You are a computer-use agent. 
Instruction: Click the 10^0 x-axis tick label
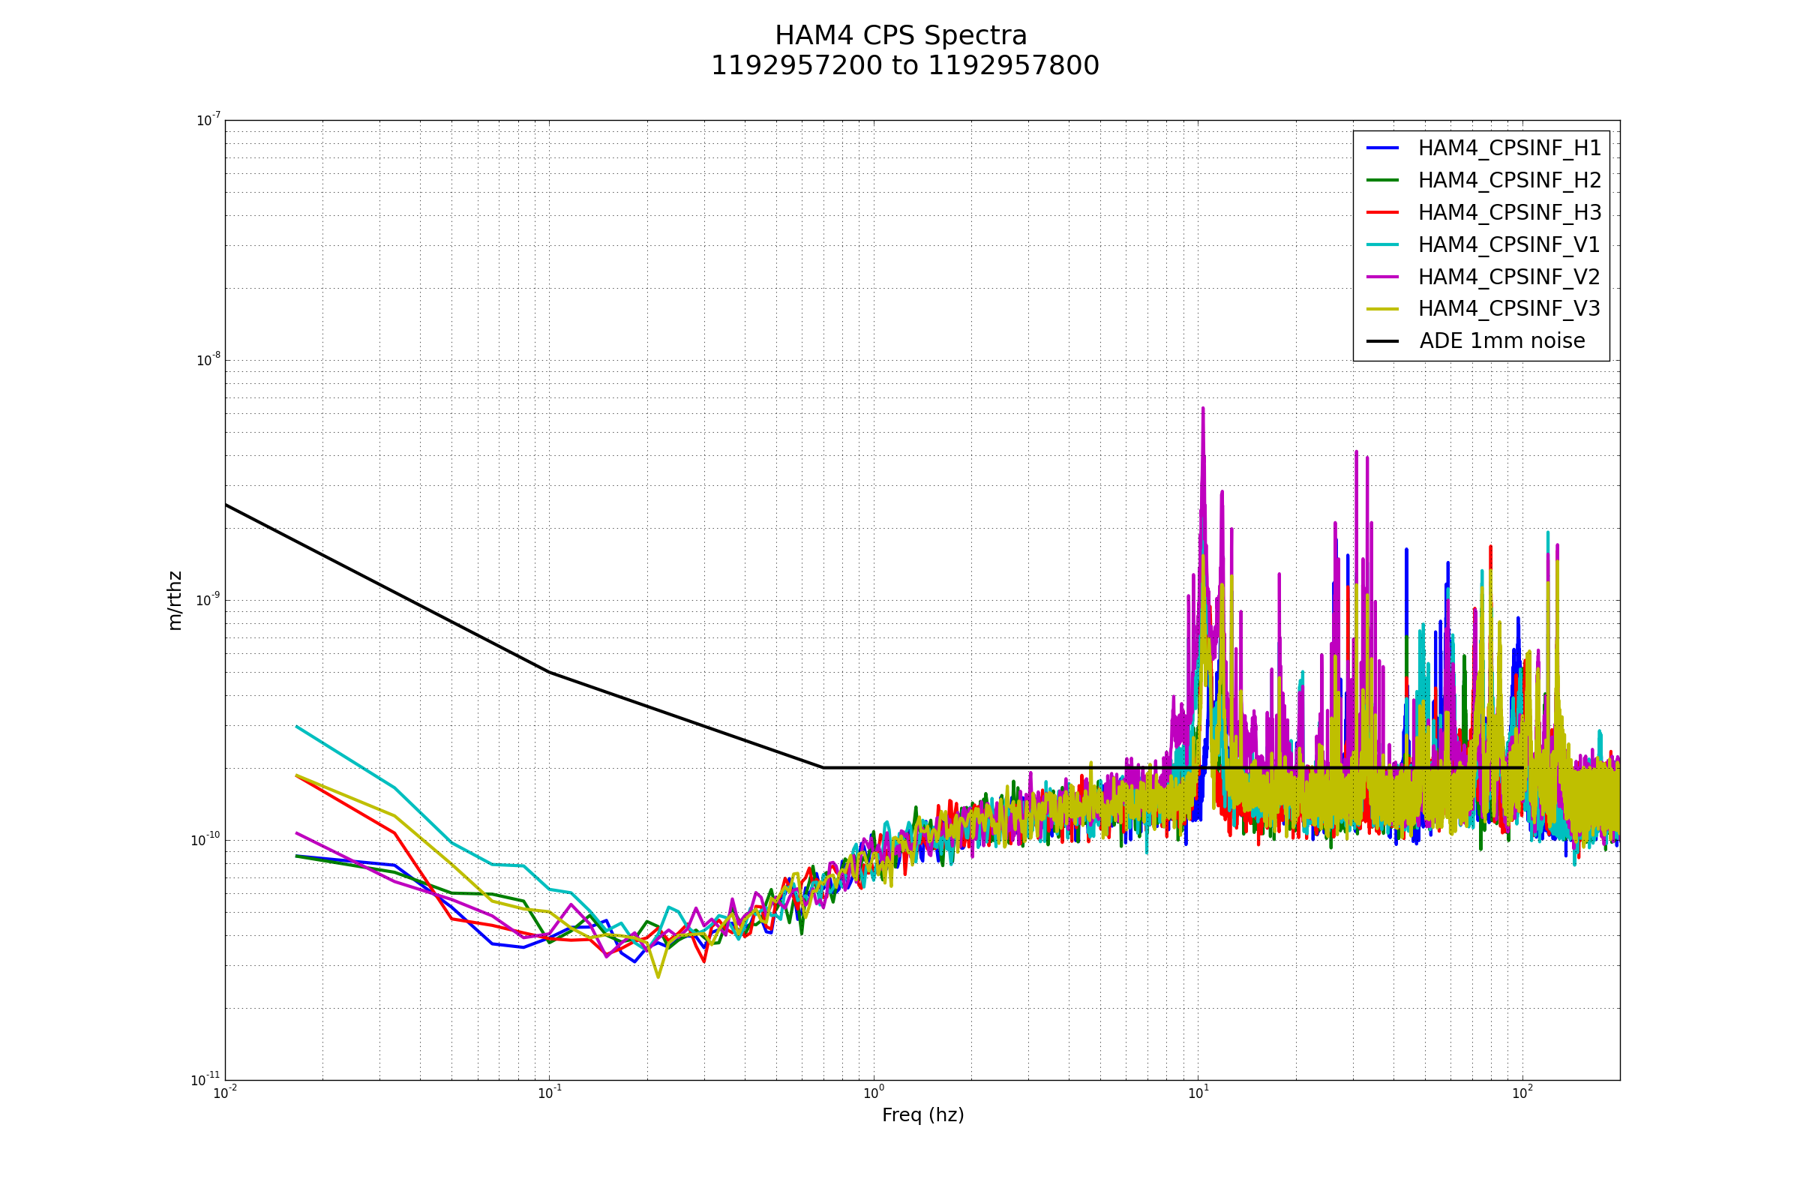(874, 1093)
